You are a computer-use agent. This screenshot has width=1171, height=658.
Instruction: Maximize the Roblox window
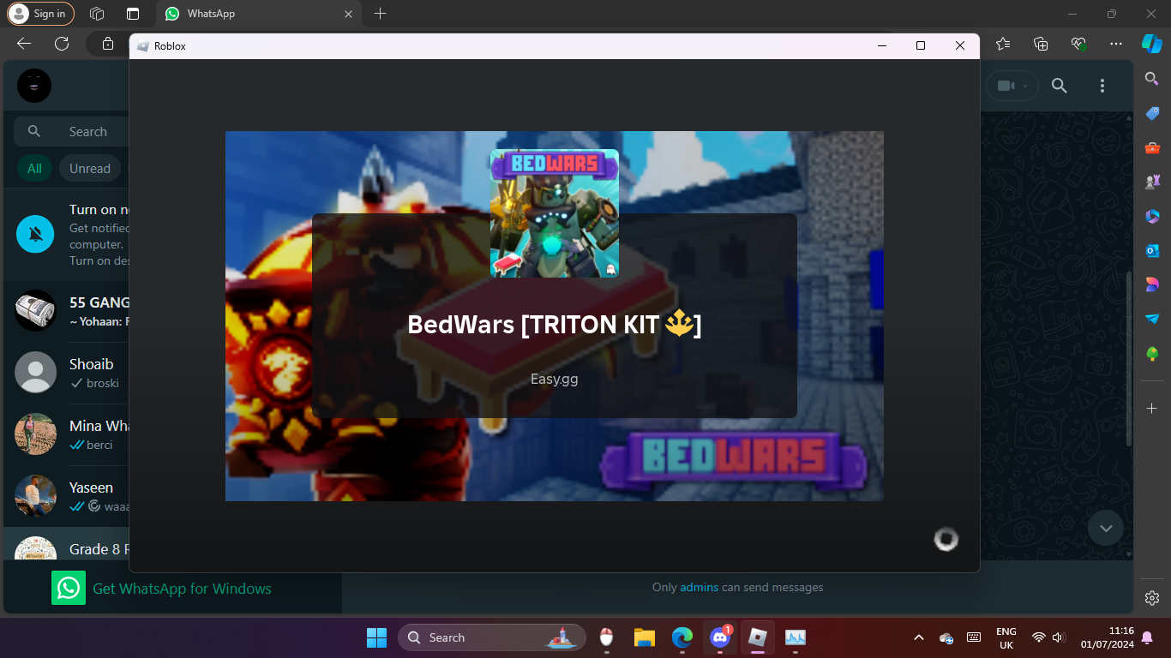[921, 46]
